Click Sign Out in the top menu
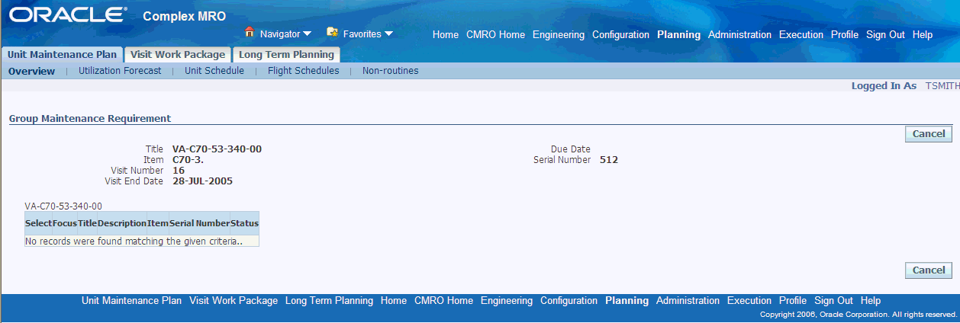The image size is (960, 323). pyautogui.click(x=885, y=35)
